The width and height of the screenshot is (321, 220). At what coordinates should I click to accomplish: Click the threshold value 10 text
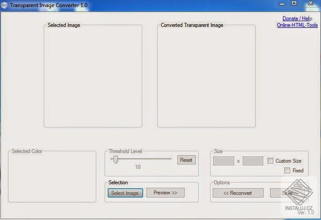tap(138, 167)
